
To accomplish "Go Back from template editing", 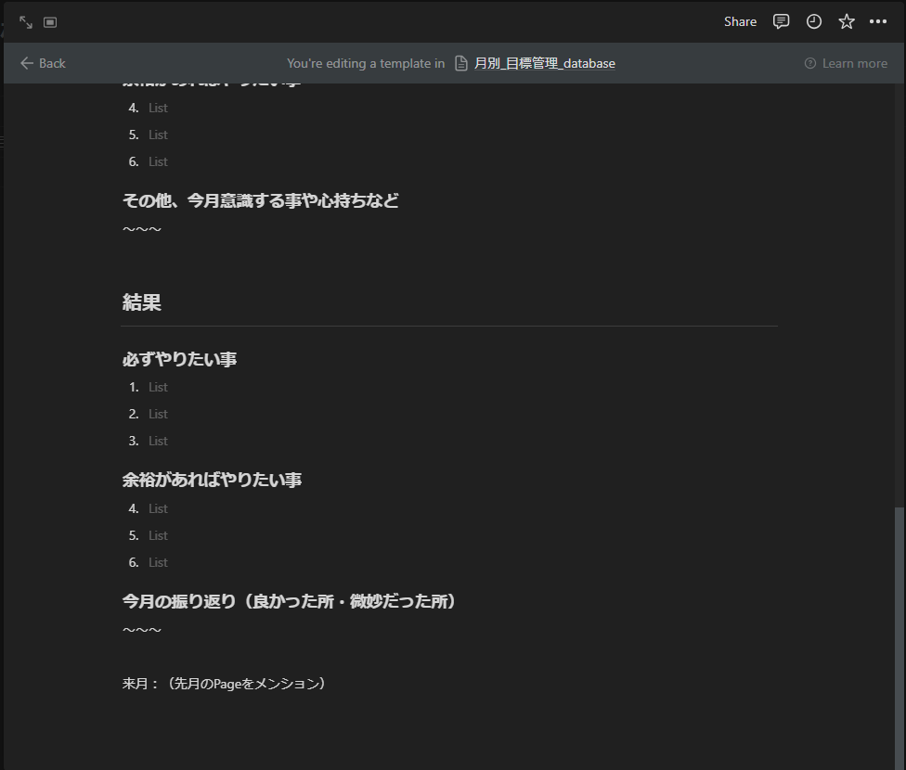I will [x=44, y=63].
